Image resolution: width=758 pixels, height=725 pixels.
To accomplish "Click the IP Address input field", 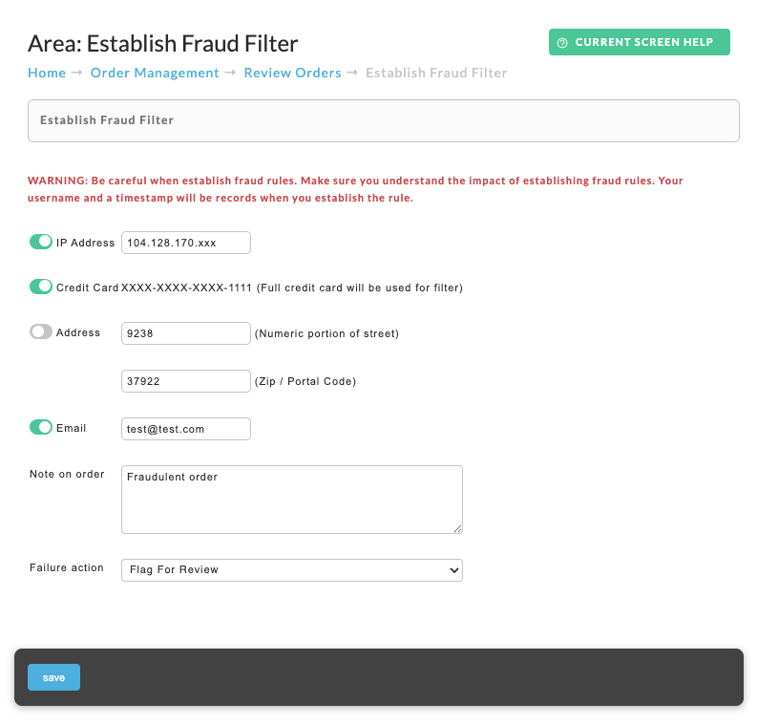I will [x=186, y=243].
